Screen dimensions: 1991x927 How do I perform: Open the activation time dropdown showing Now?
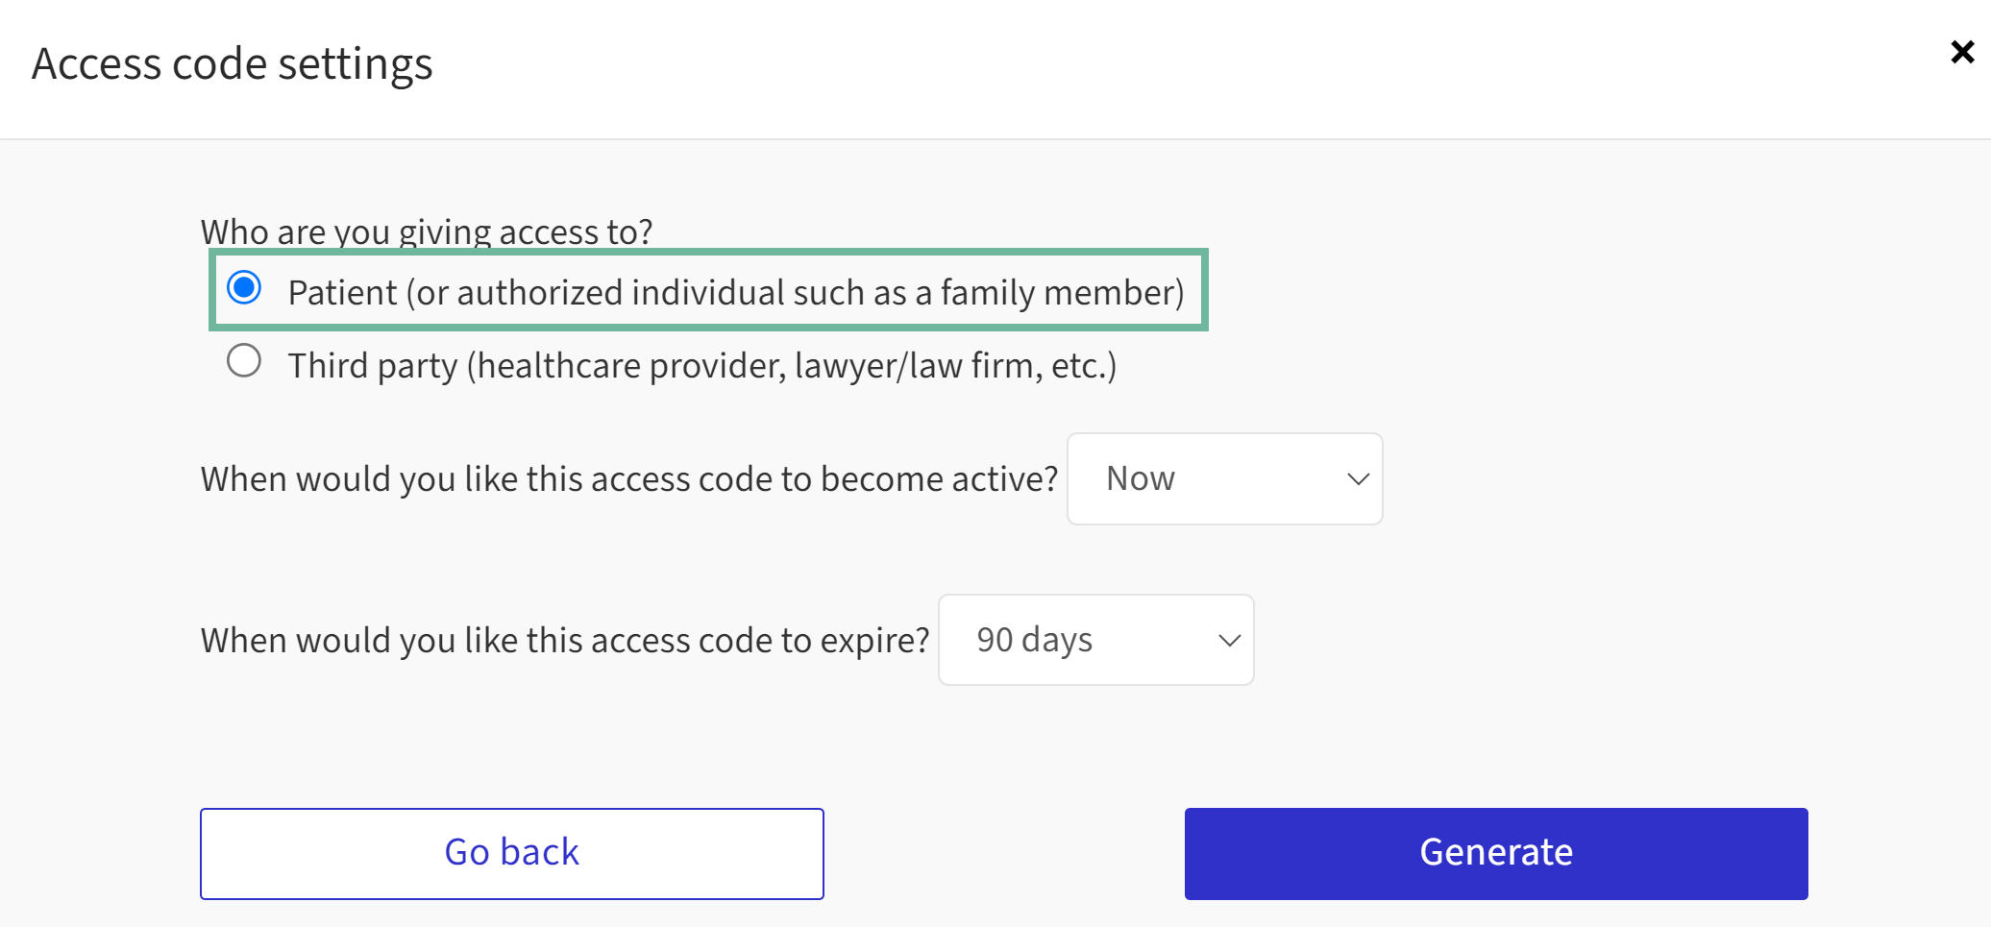[1223, 478]
